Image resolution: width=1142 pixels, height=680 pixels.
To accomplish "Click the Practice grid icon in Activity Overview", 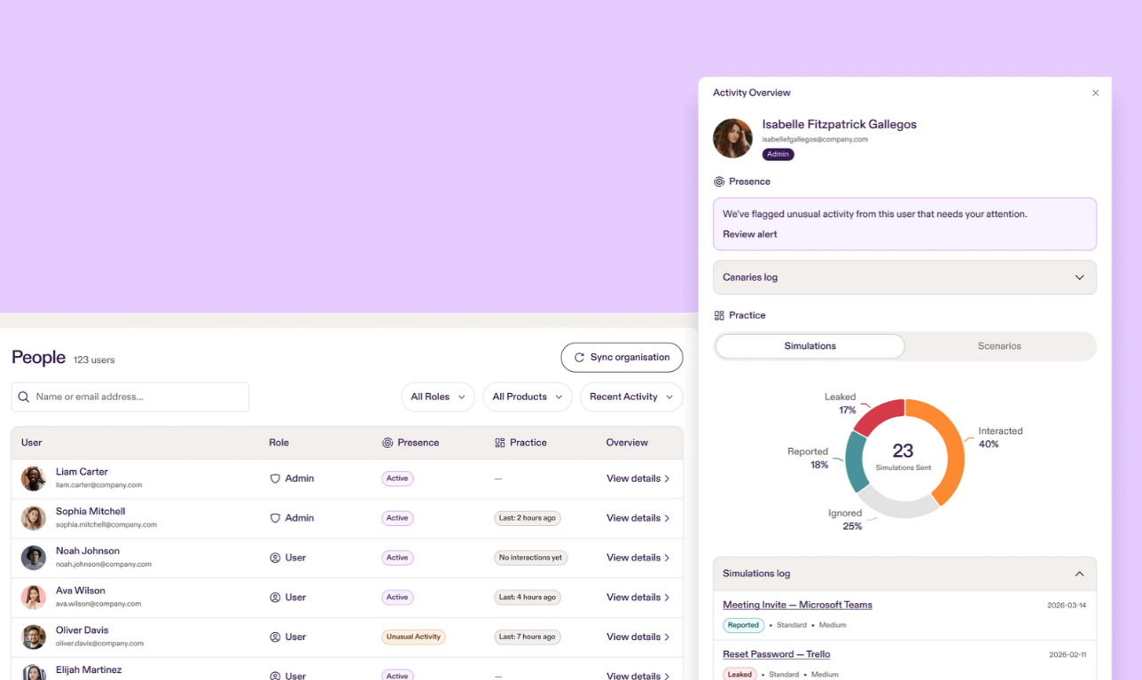I will (x=719, y=315).
